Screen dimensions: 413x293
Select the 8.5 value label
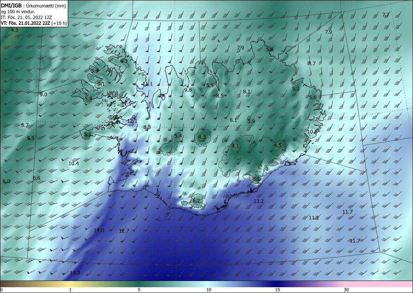coord(220,95)
